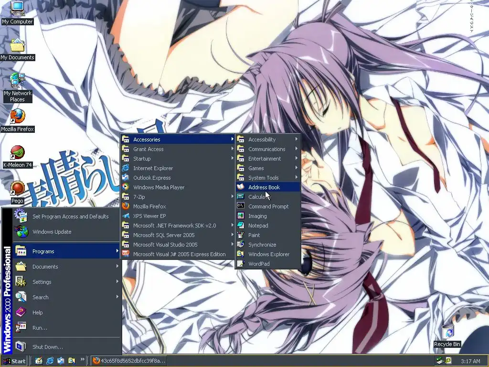
Task: Switch to the 43c65f8d5652dbfcc39f8a taskbar window
Action: pyautogui.click(x=128, y=361)
